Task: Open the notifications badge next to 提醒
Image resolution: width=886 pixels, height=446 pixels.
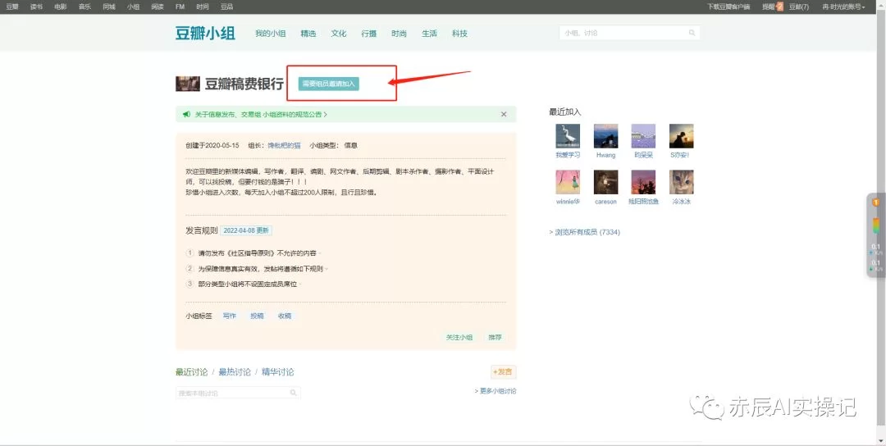Action: point(780,7)
